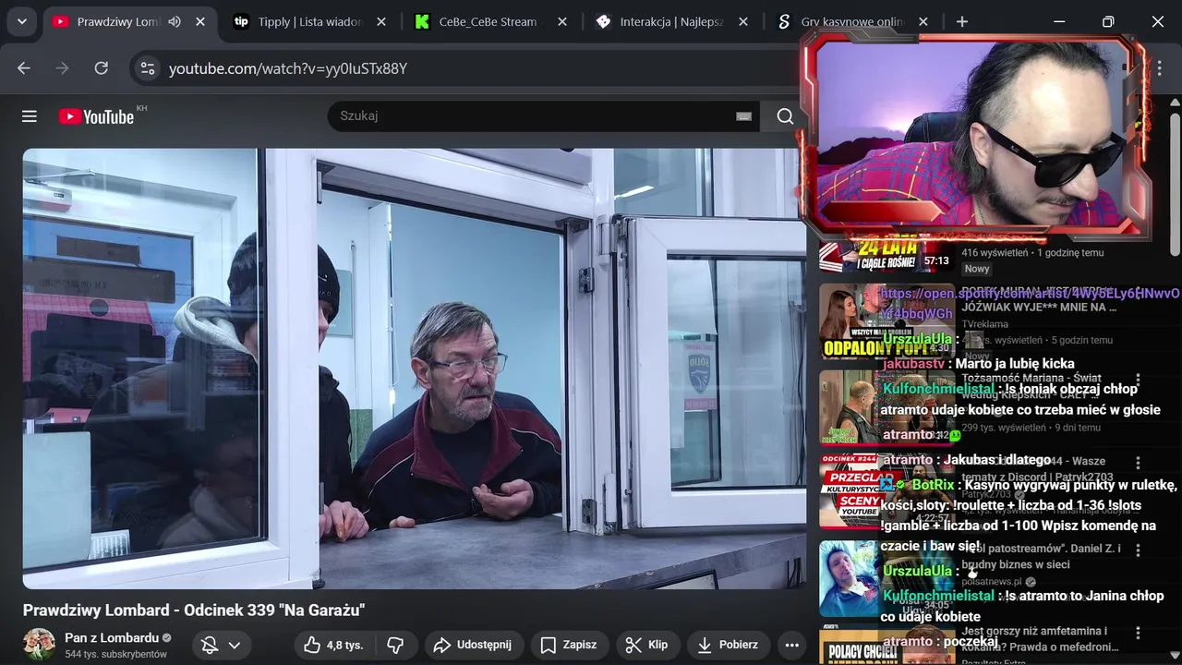
Task: Open options menu for Patryk2703 video
Action: [x=1138, y=463]
